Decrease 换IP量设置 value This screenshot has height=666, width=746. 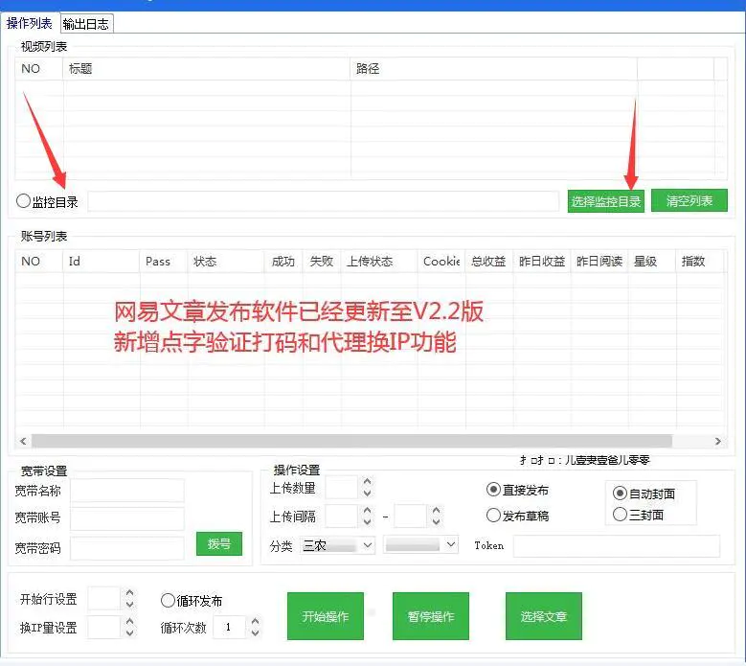coord(129,633)
